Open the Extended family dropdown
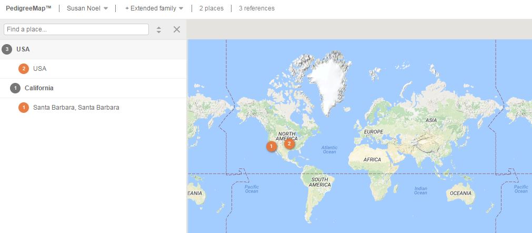The width and height of the screenshot is (532, 233). coord(154,8)
